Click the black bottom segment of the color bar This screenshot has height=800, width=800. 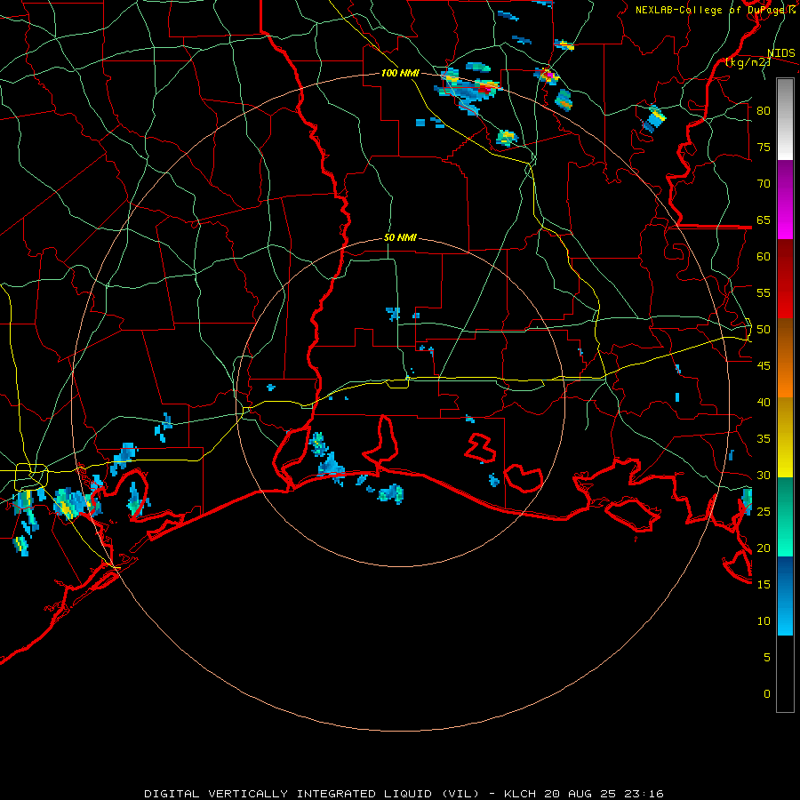(785, 674)
